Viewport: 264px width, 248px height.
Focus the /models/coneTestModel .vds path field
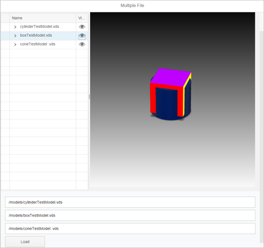[130, 228]
